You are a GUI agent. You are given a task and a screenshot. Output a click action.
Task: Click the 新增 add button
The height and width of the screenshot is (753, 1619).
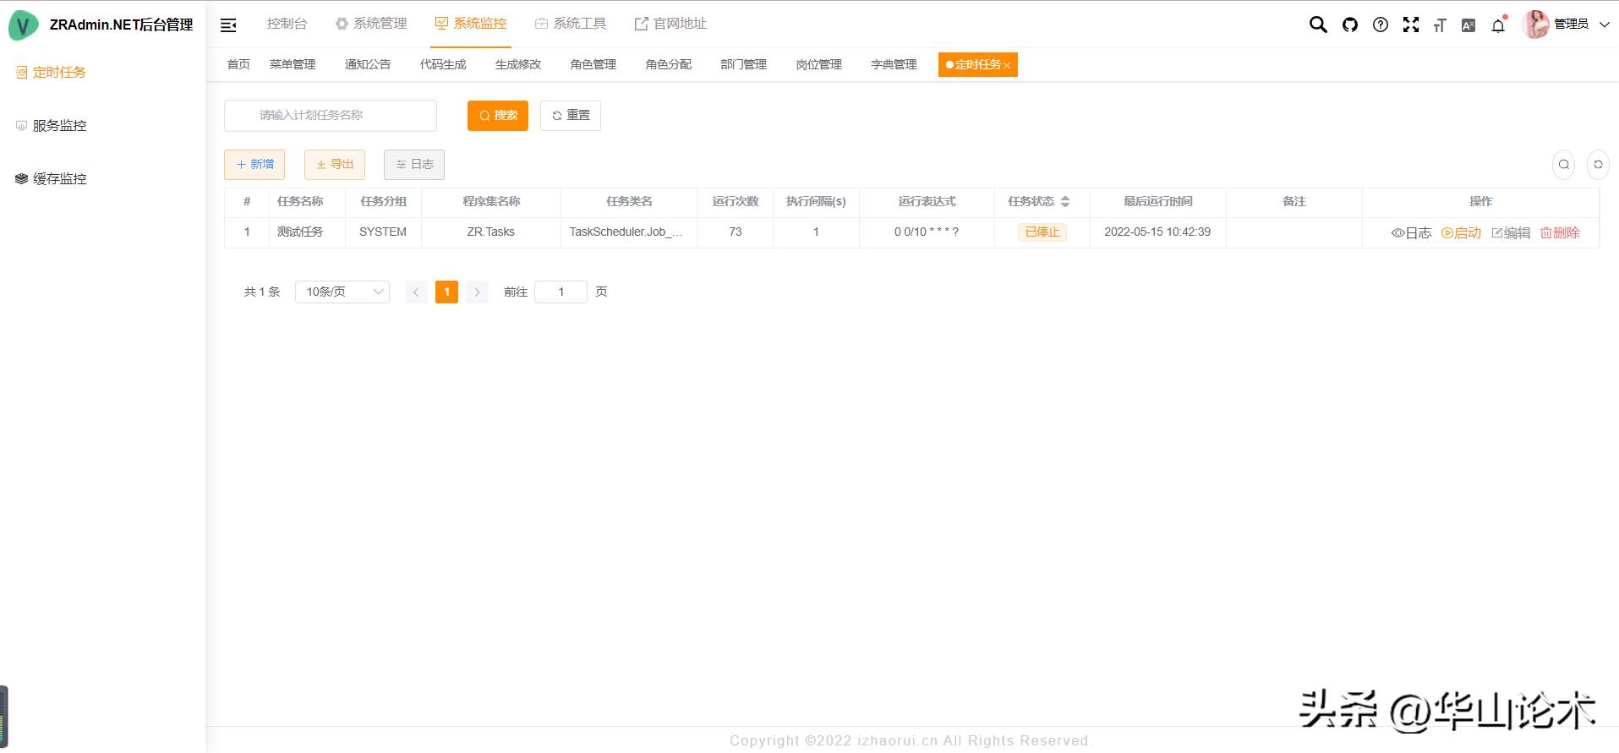pos(254,165)
